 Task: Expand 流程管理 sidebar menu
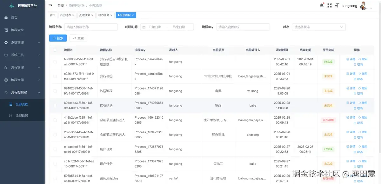pyautogui.click(x=22, y=67)
